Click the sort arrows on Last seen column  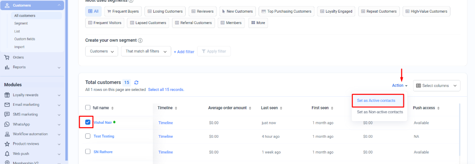point(281,108)
